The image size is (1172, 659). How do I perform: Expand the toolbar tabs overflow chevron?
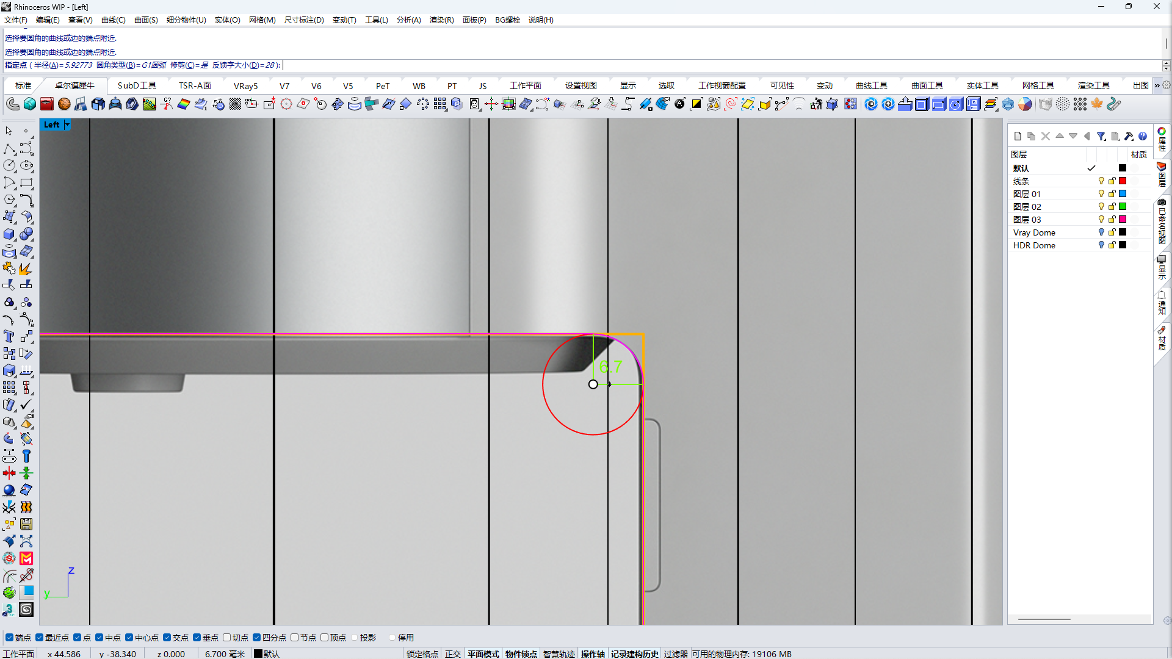tap(1157, 85)
